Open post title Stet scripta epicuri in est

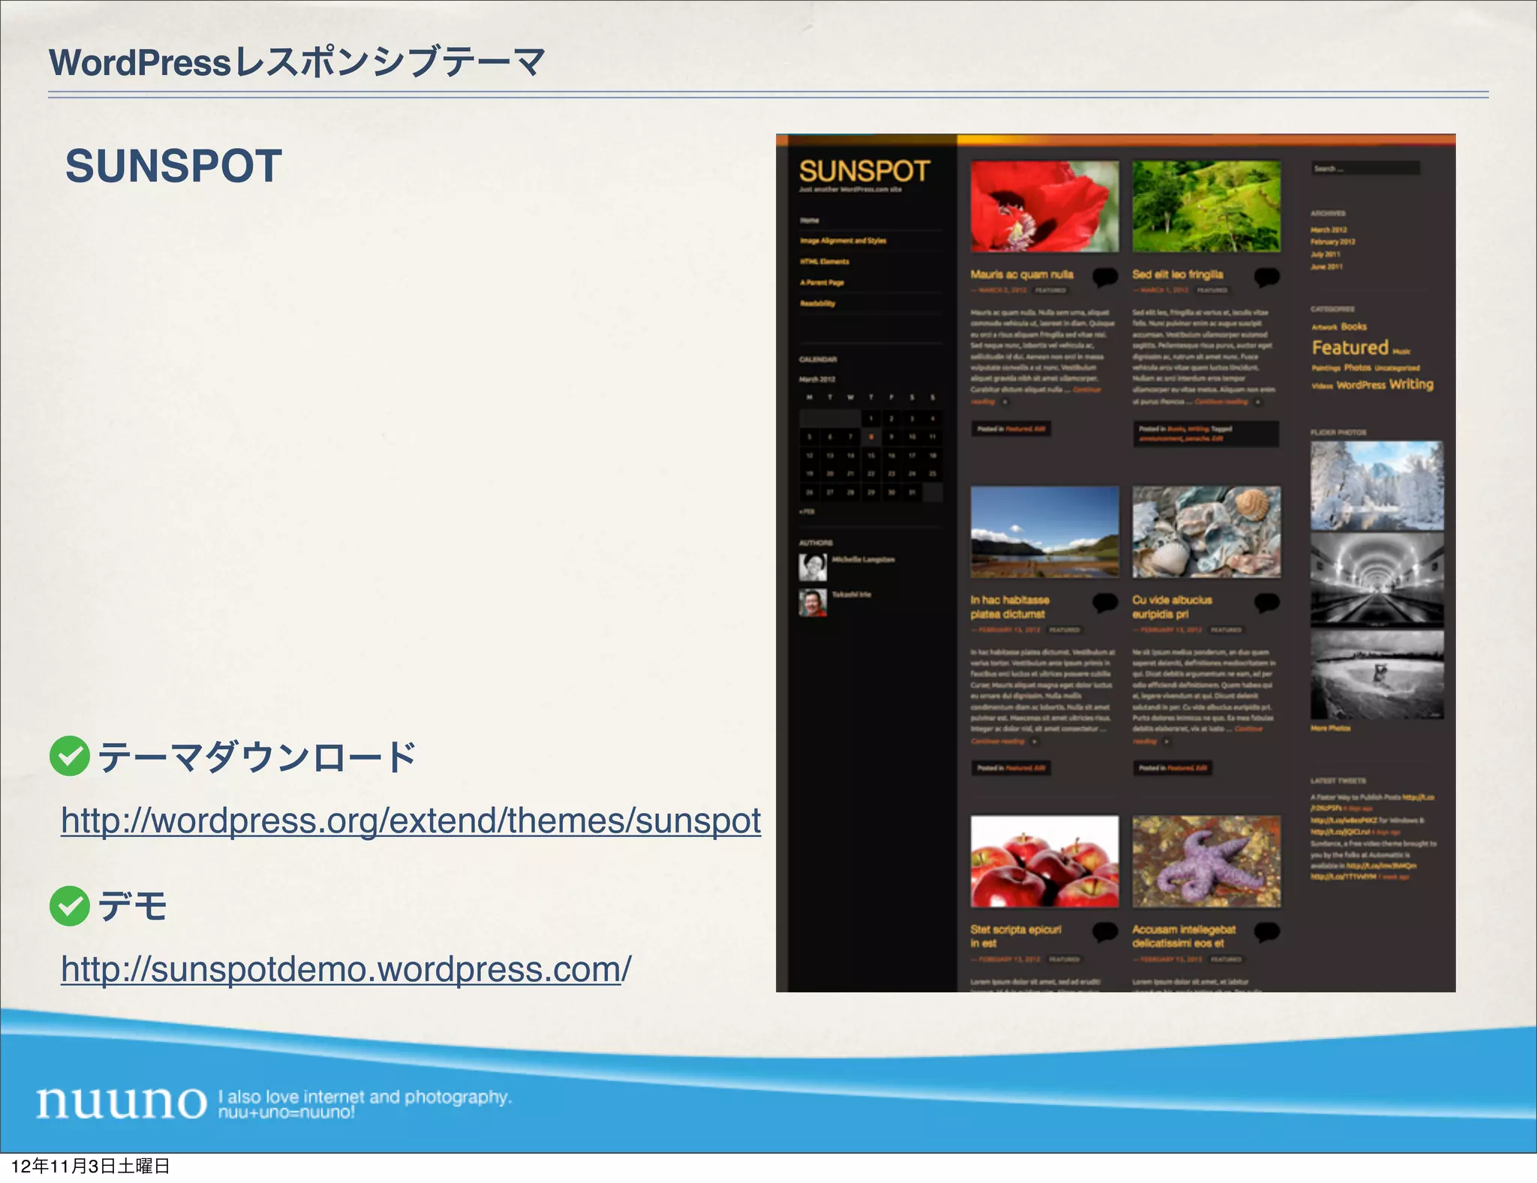point(1015,936)
